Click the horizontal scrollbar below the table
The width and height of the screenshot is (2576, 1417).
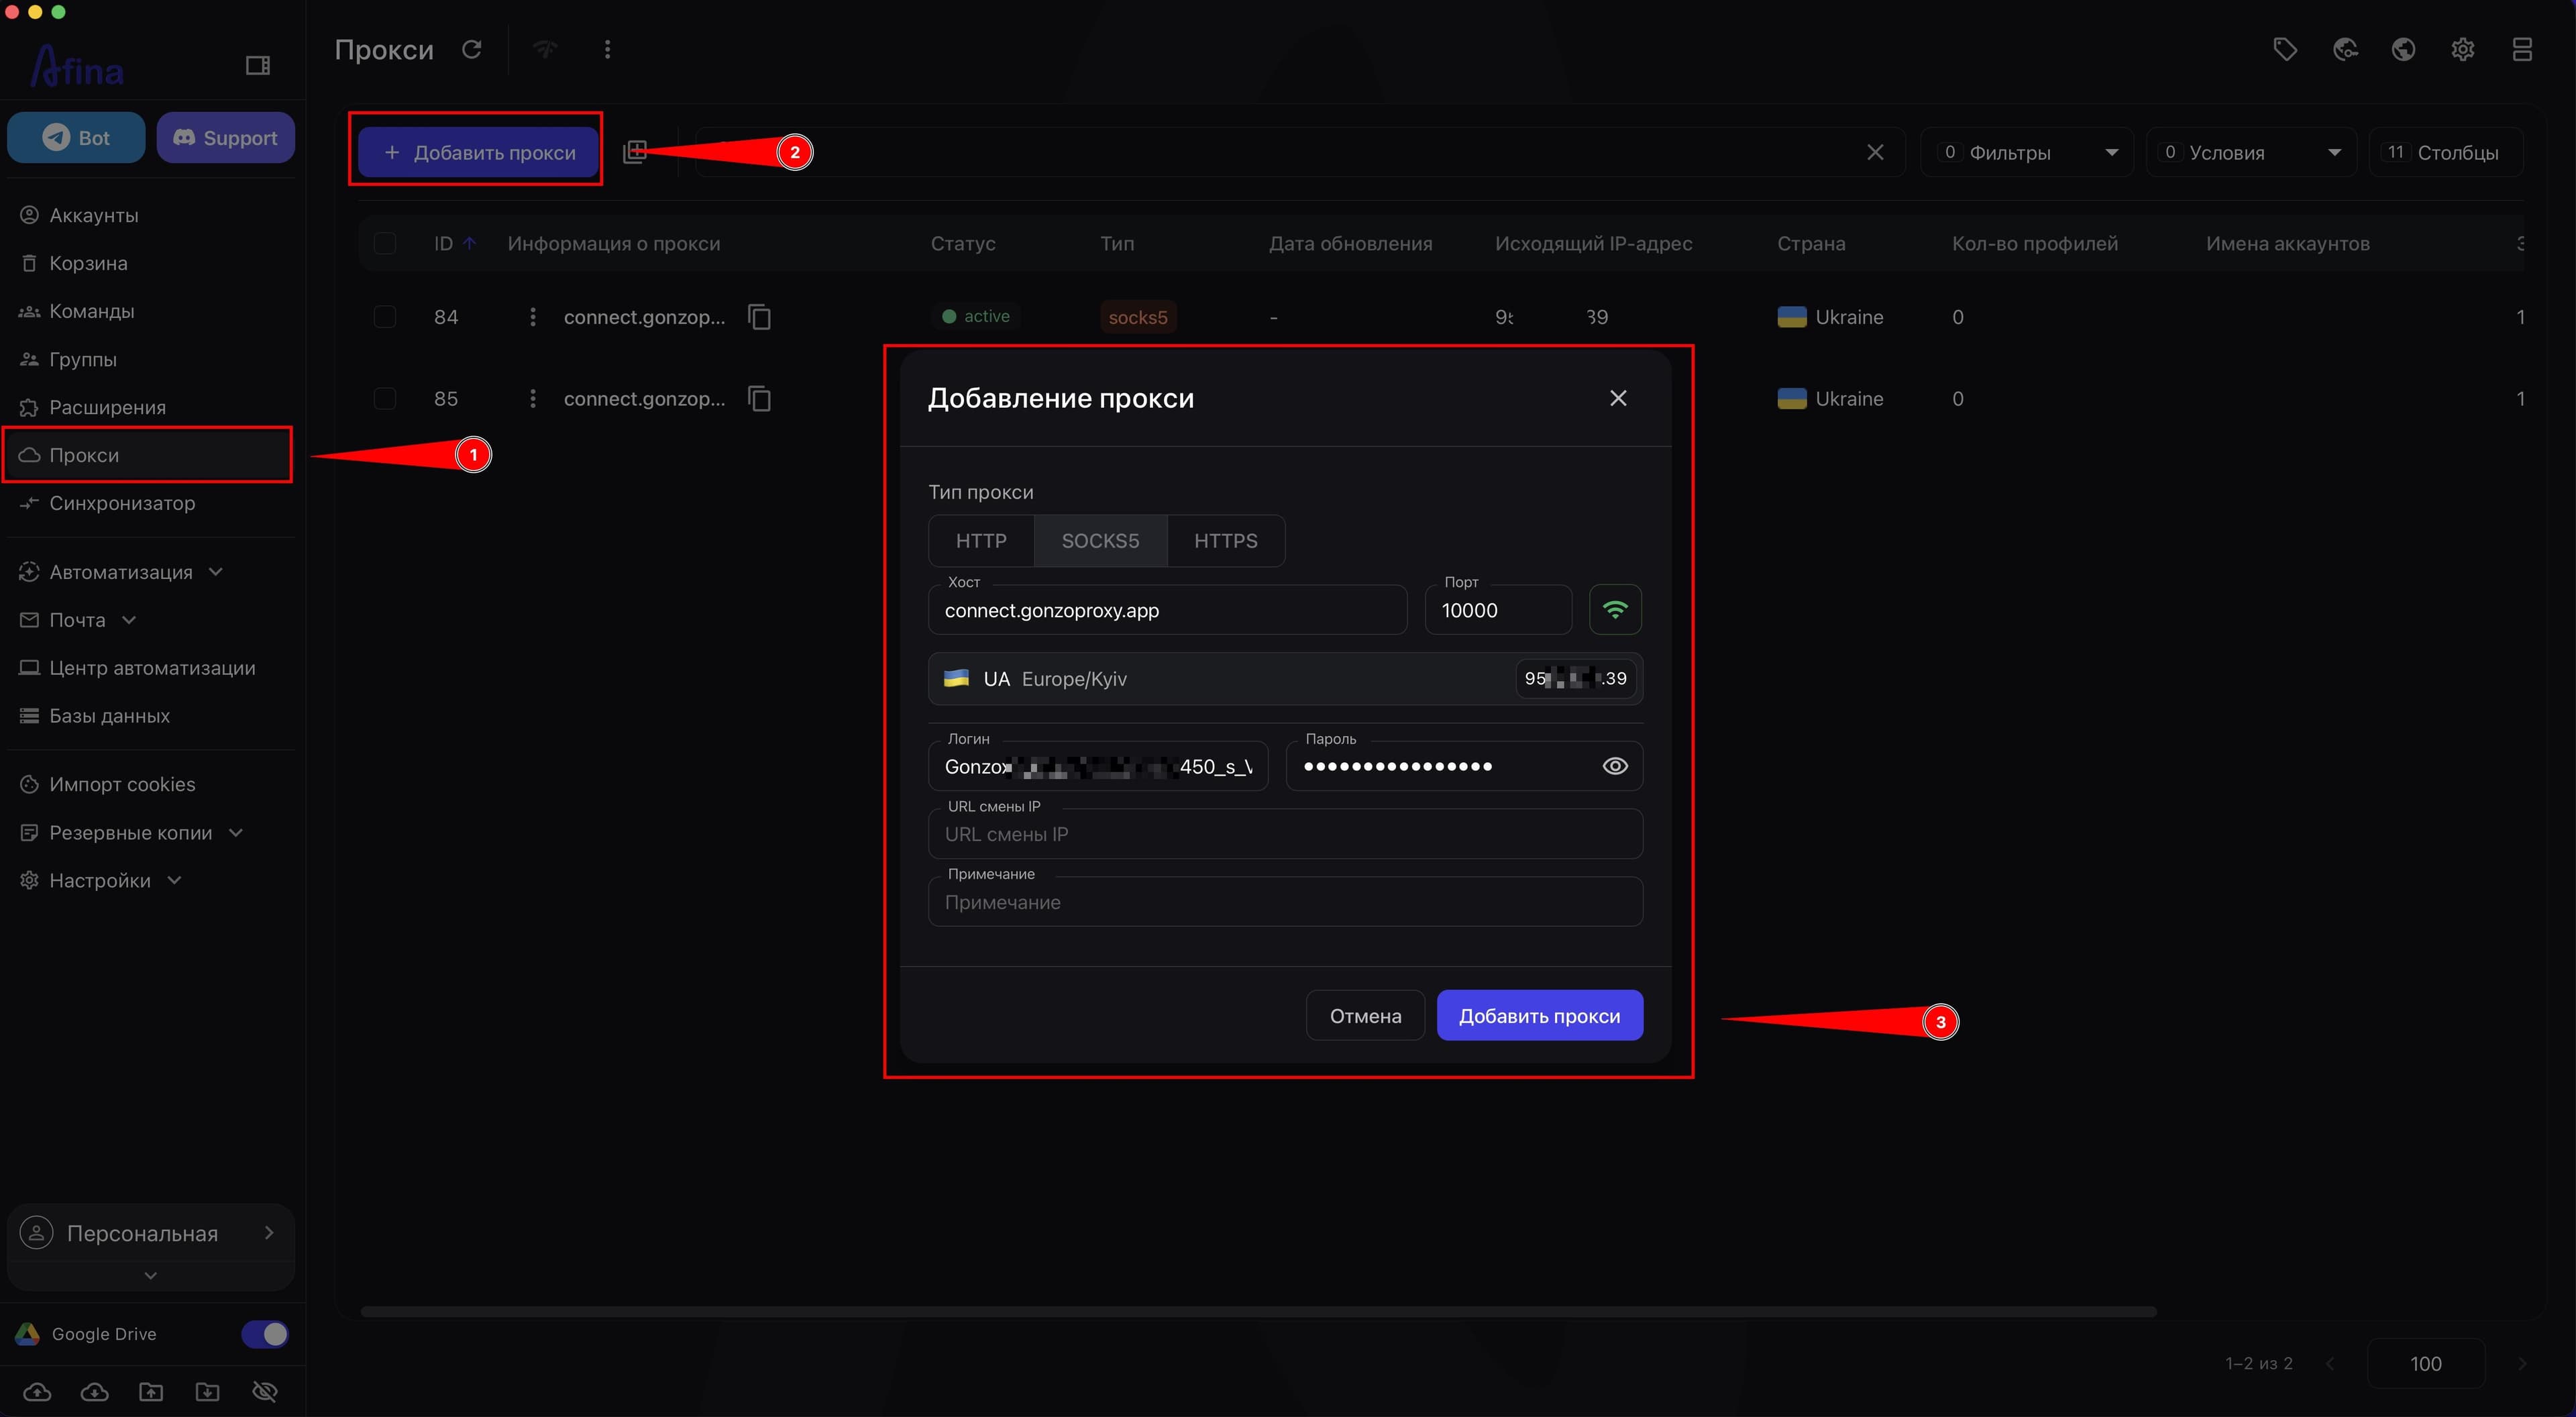pyautogui.click(x=1258, y=1311)
